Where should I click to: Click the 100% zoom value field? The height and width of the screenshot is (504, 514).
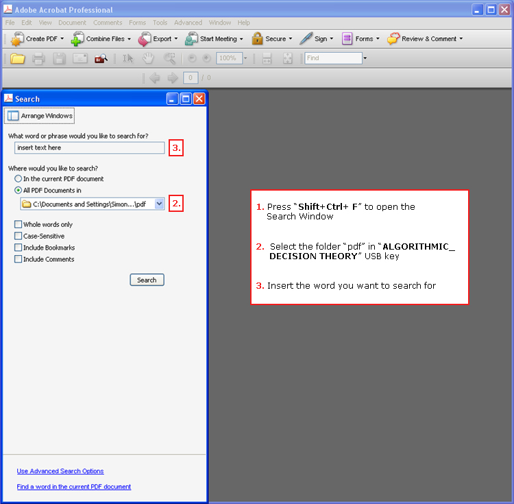[229, 58]
